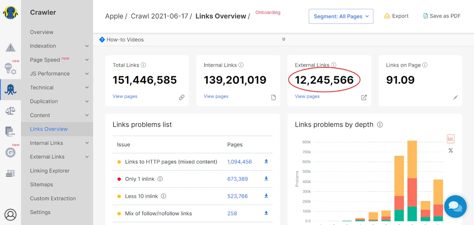
Task: Open the log file analyzer icon
Action: [10, 131]
